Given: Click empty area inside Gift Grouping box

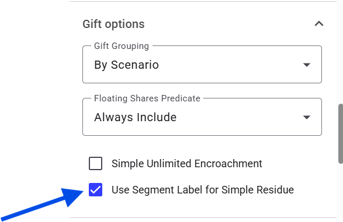Looking at the screenshot, I should click(x=230, y=65).
